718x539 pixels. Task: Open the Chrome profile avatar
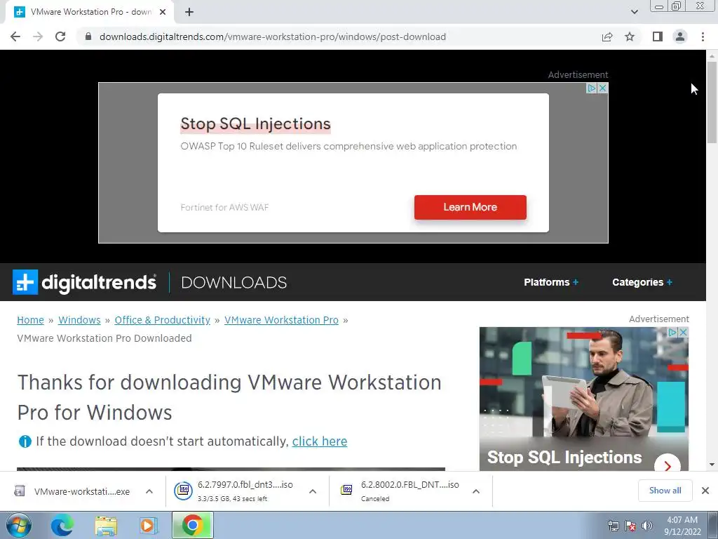[680, 36]
